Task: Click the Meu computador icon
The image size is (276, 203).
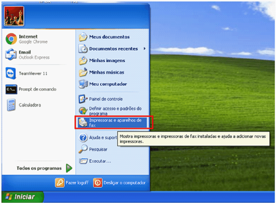Action: pos(83,84)
